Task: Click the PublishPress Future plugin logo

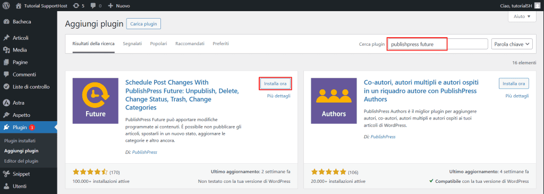Action: click(96, 100)
